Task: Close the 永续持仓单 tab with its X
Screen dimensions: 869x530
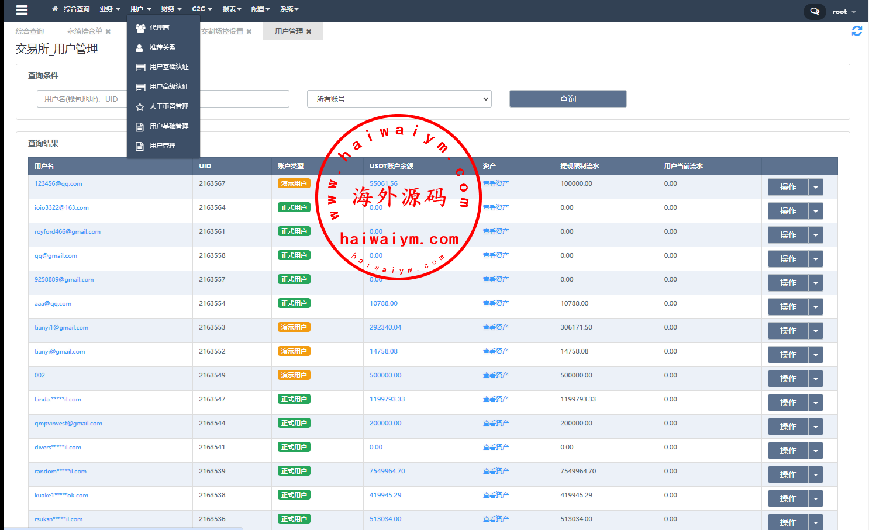Action: pyautogui.click(x=108, y=32)
